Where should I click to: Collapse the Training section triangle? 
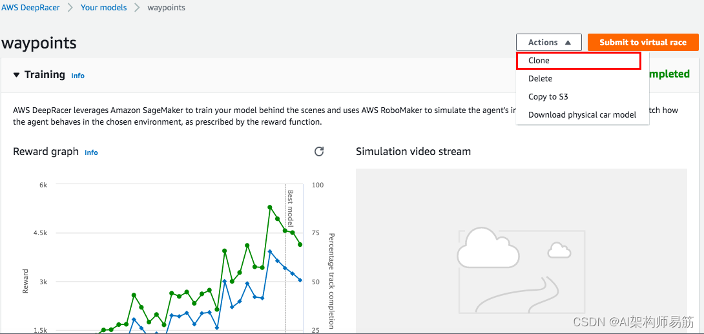click(17, 75)
